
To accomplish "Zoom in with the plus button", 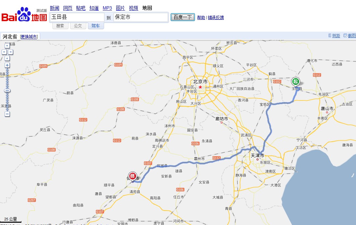I will [x=7, y=65].
